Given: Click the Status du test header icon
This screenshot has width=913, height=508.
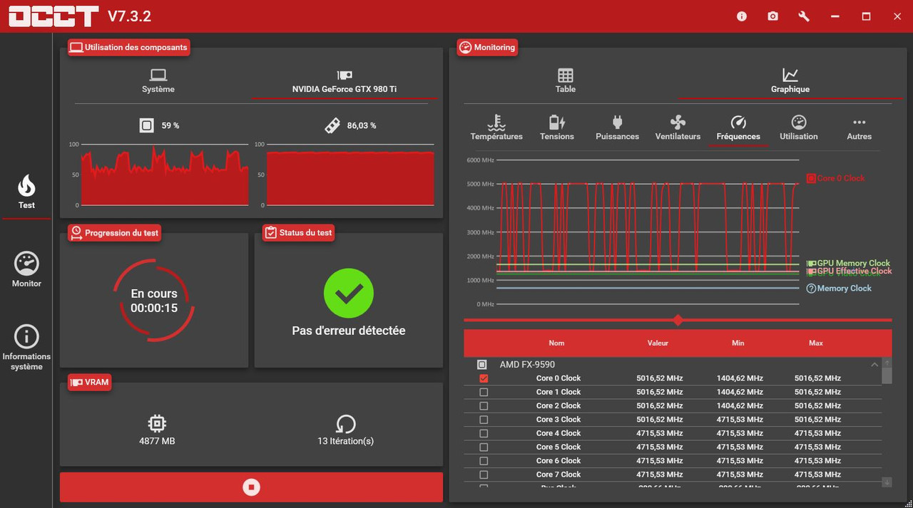Looking at the screenshot, I should click(270, 233).
